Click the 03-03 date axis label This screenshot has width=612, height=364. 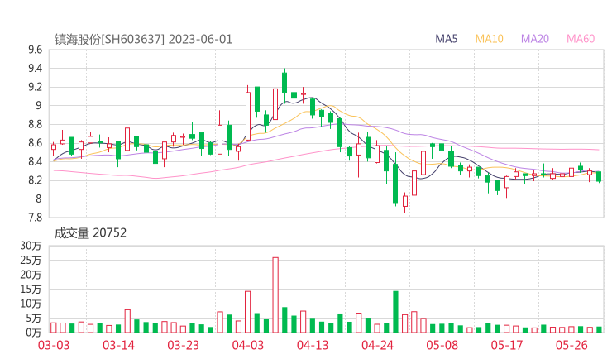tap(54, 345)
